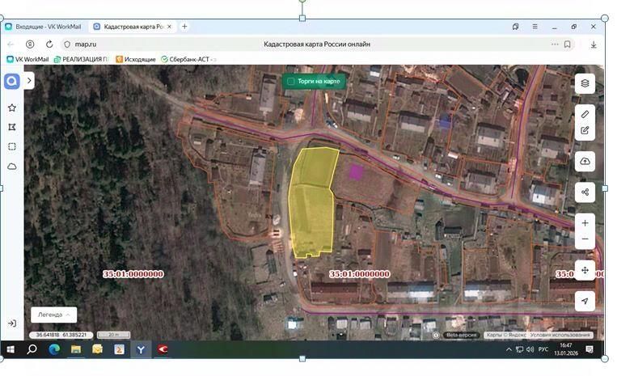Open a new browser tab
617x376 pixels.
click(x=184, y=27)
